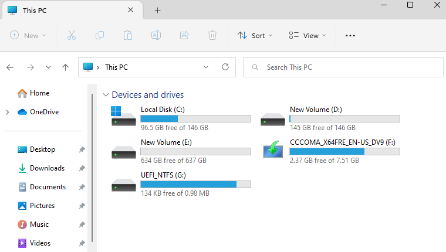Toggle pin next to Desktop
Viewport: 446px width, 252px height.
(82, 149)
